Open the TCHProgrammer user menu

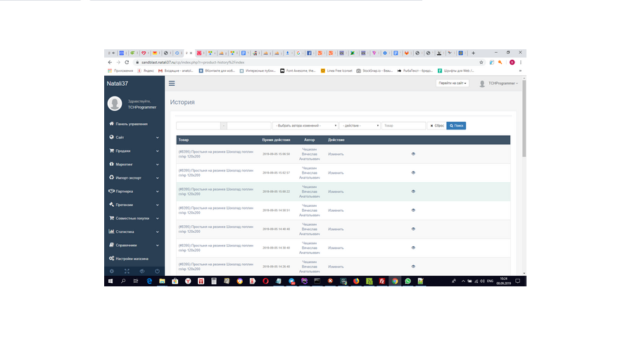click(498, 83)
